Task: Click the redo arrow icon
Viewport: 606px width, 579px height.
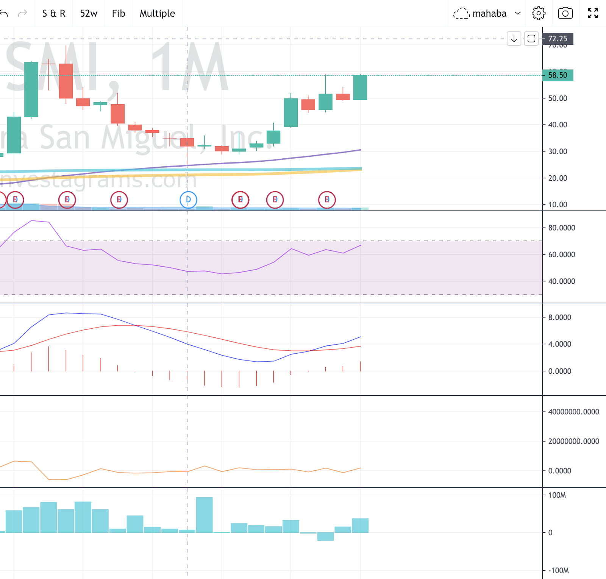Action: click(x=23, y=14)
